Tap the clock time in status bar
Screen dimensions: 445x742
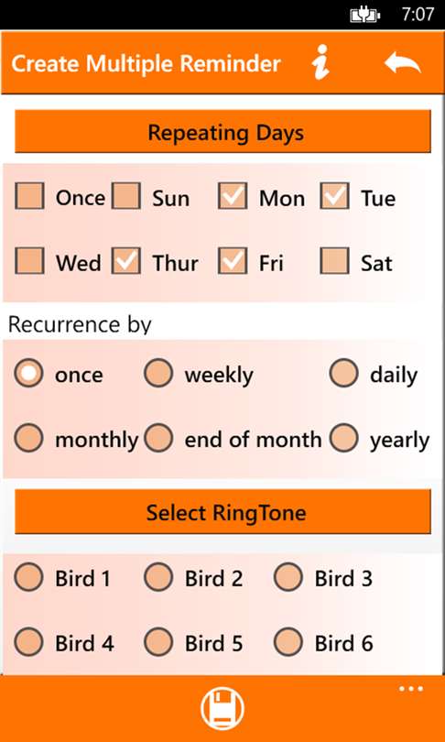click(418, 15)
